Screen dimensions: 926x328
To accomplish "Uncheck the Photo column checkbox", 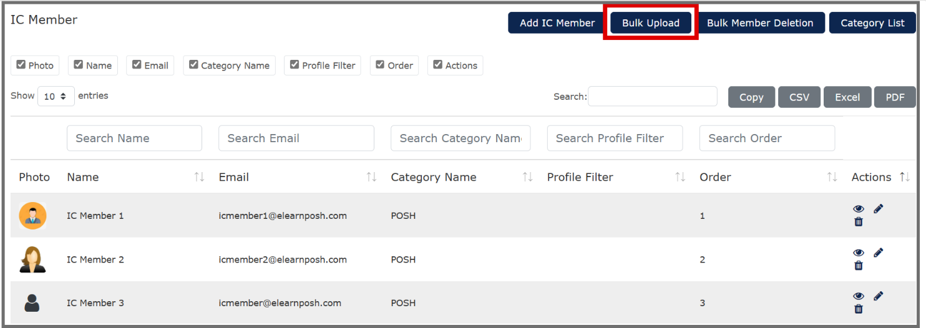I will coord(21,65).
